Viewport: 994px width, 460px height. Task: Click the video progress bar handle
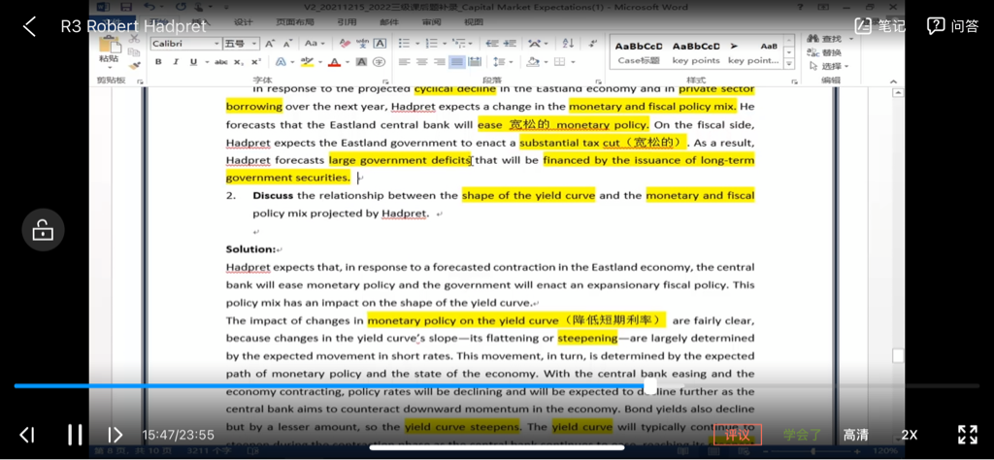click(649, 386)
